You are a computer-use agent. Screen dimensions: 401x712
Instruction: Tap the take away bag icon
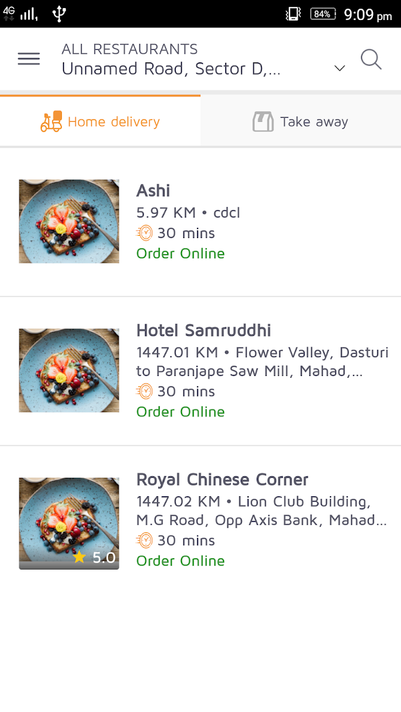coord(263,122)
